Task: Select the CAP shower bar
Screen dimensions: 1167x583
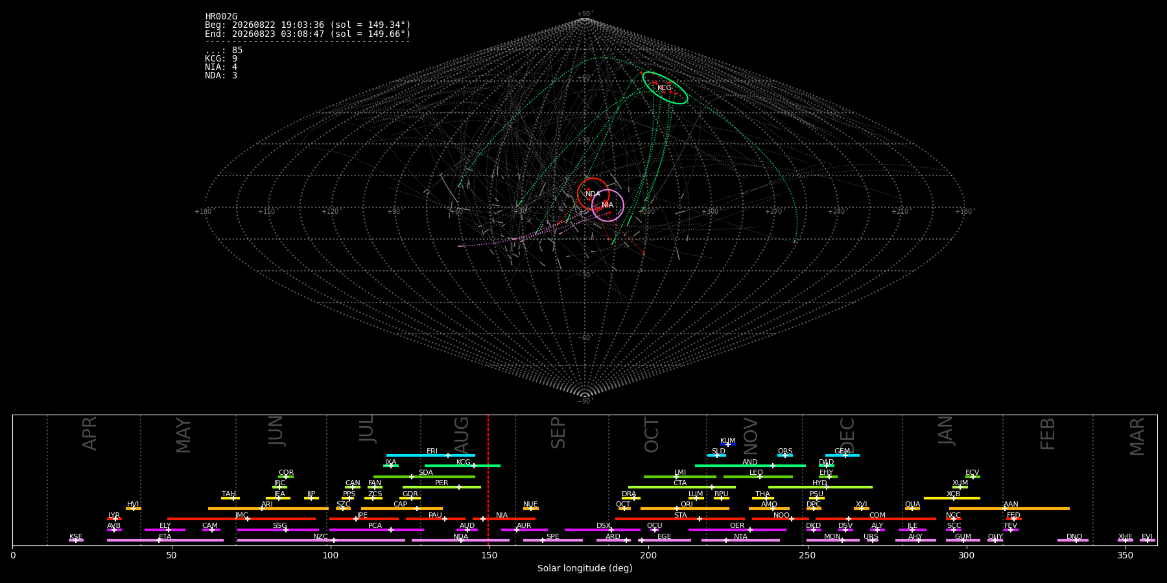Action: tap(402, 509)
